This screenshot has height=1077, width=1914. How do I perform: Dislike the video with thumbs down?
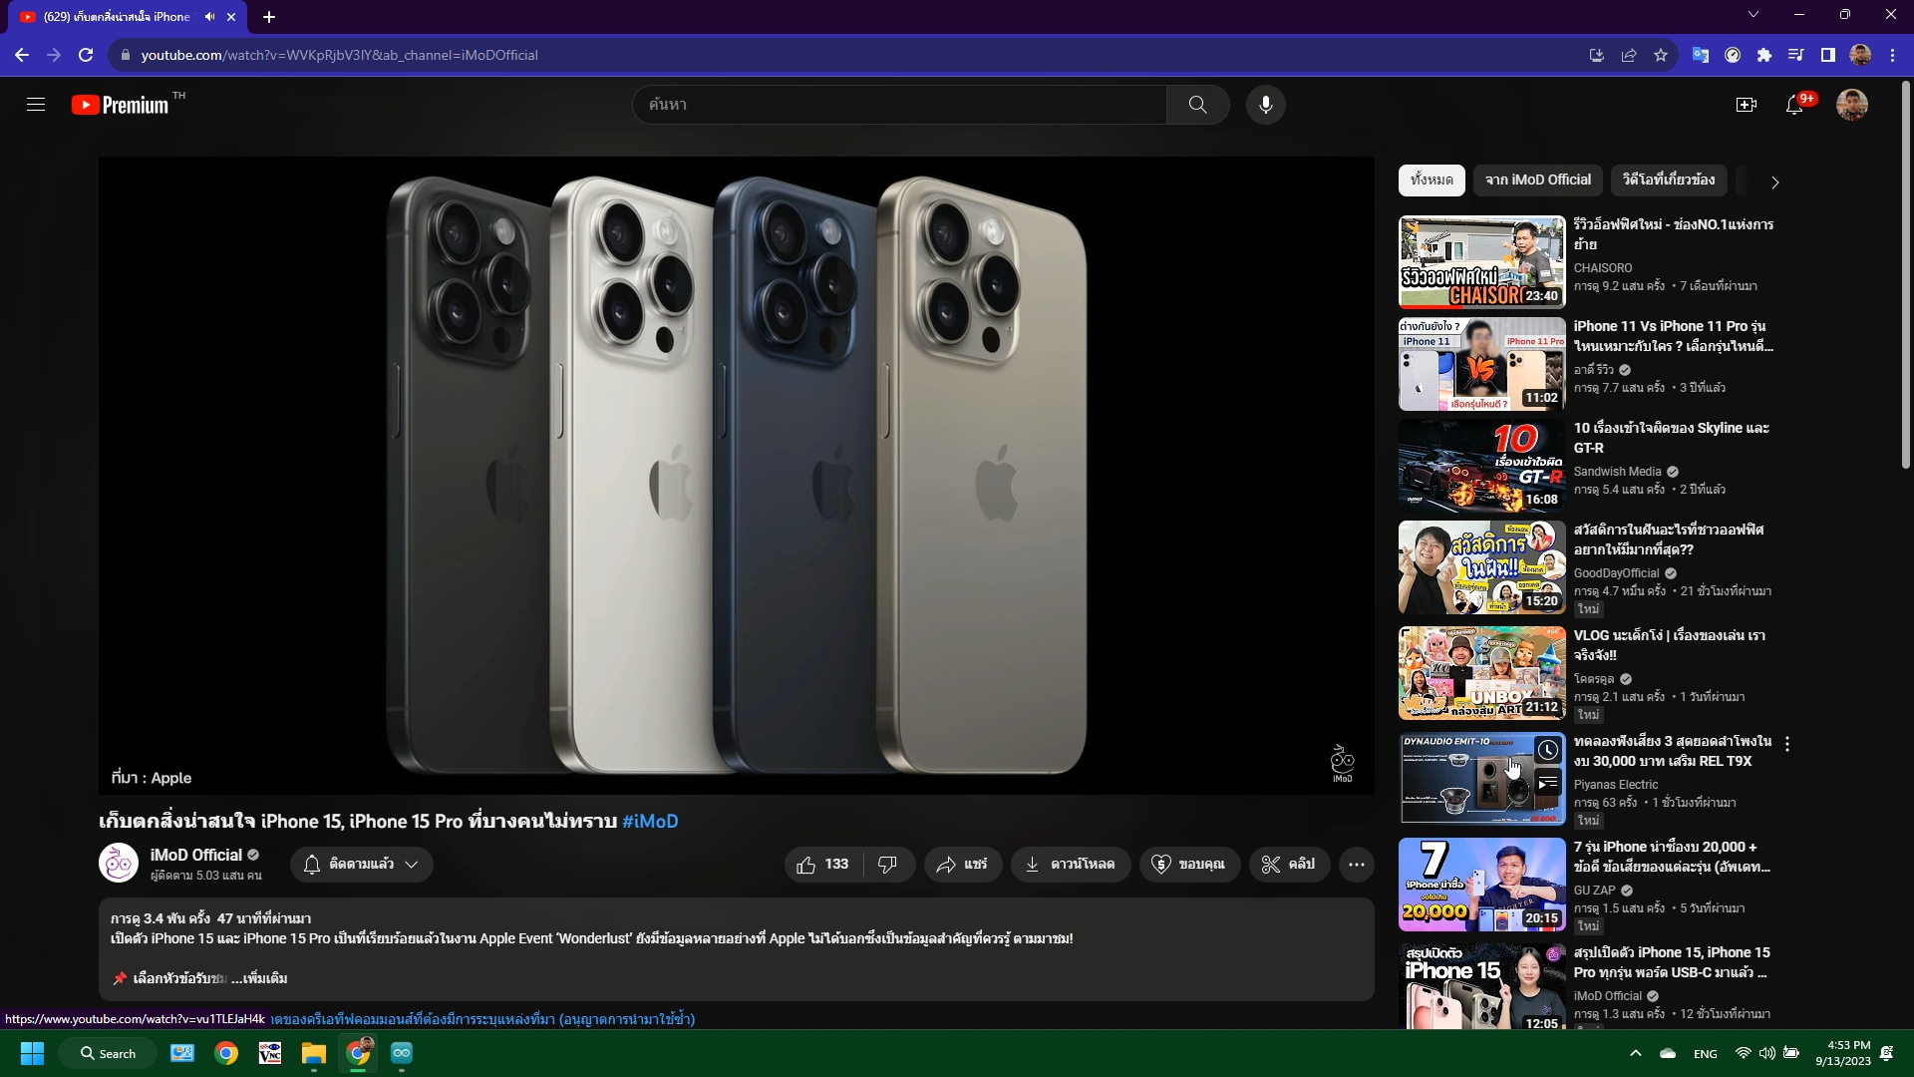pyautogui.click(x=888, y=865)
